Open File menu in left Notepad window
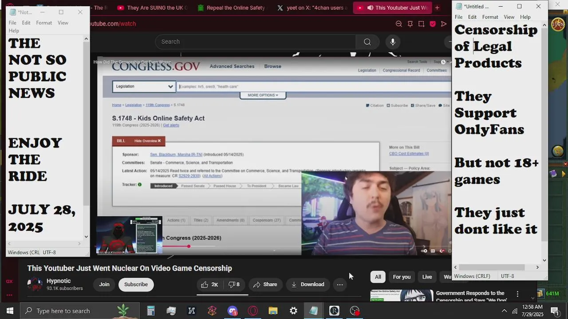The height and width of the screenshot is (319, 568). pyautogui.click(x=12, y=23)
